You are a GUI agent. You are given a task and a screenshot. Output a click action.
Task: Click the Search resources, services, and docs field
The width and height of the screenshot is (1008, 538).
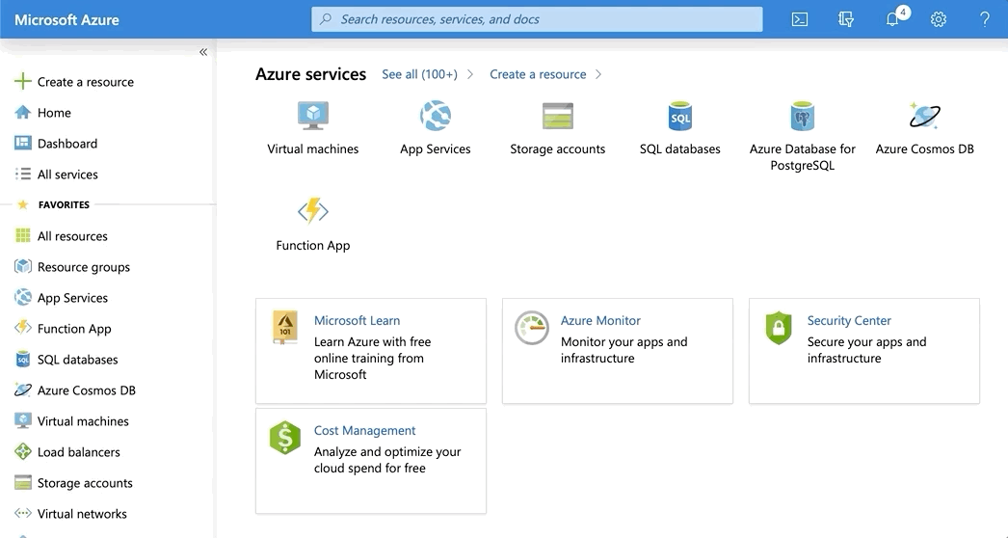(x=537, y=19)
